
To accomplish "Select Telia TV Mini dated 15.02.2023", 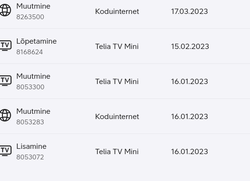I will tap(117, 47).
